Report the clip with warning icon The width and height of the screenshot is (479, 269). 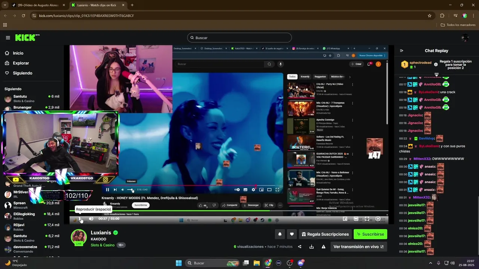point(323,247)
